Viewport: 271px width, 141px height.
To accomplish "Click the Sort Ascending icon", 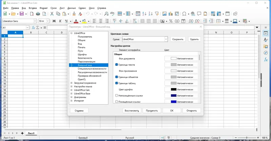I will coord(144,14).
